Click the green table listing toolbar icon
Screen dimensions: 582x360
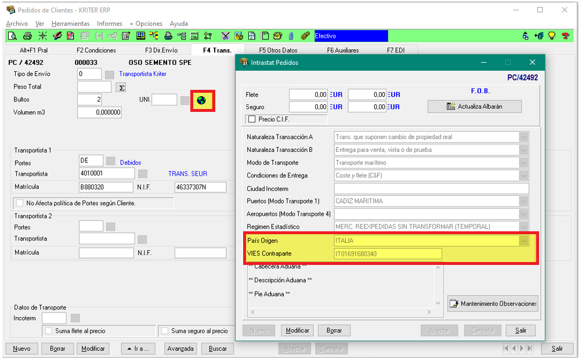(x=194, y=36)
